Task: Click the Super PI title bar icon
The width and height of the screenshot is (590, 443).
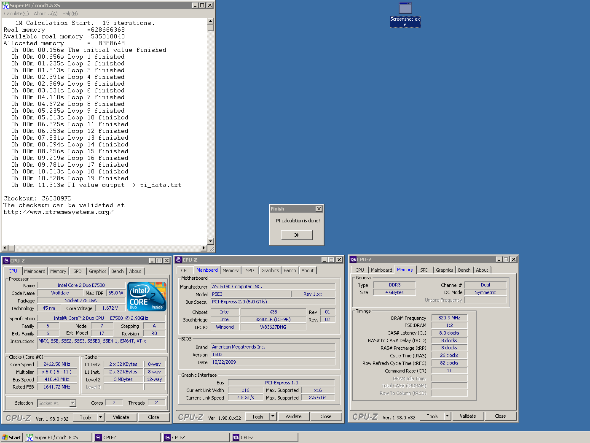Action: pyautogui.click(x=5, y=5)
